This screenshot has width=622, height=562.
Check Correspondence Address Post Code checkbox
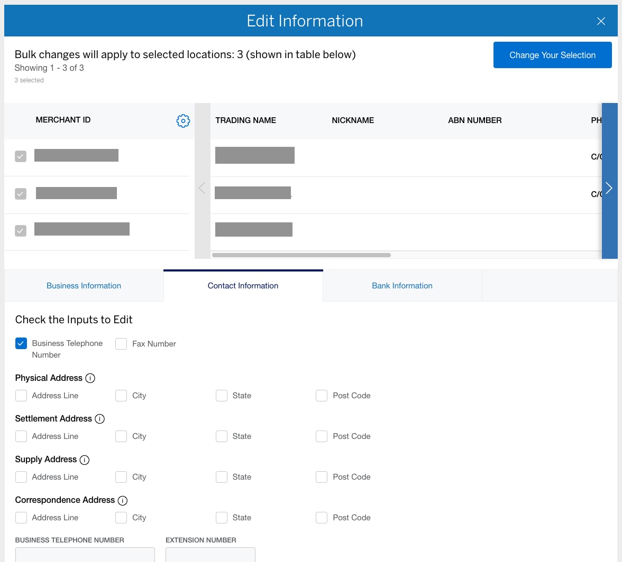(322, 517)
